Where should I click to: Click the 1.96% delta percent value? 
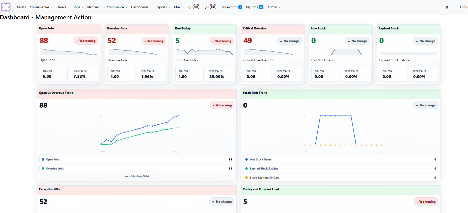pyautogui.click(x=147, y=77)
